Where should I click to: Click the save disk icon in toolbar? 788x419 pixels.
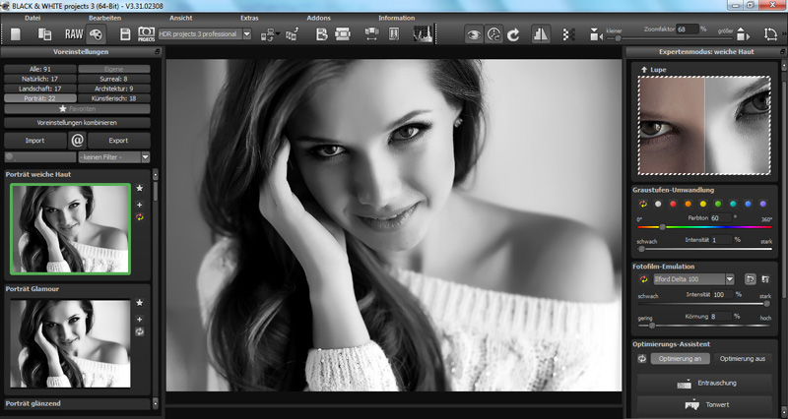(x=125, y=34)
